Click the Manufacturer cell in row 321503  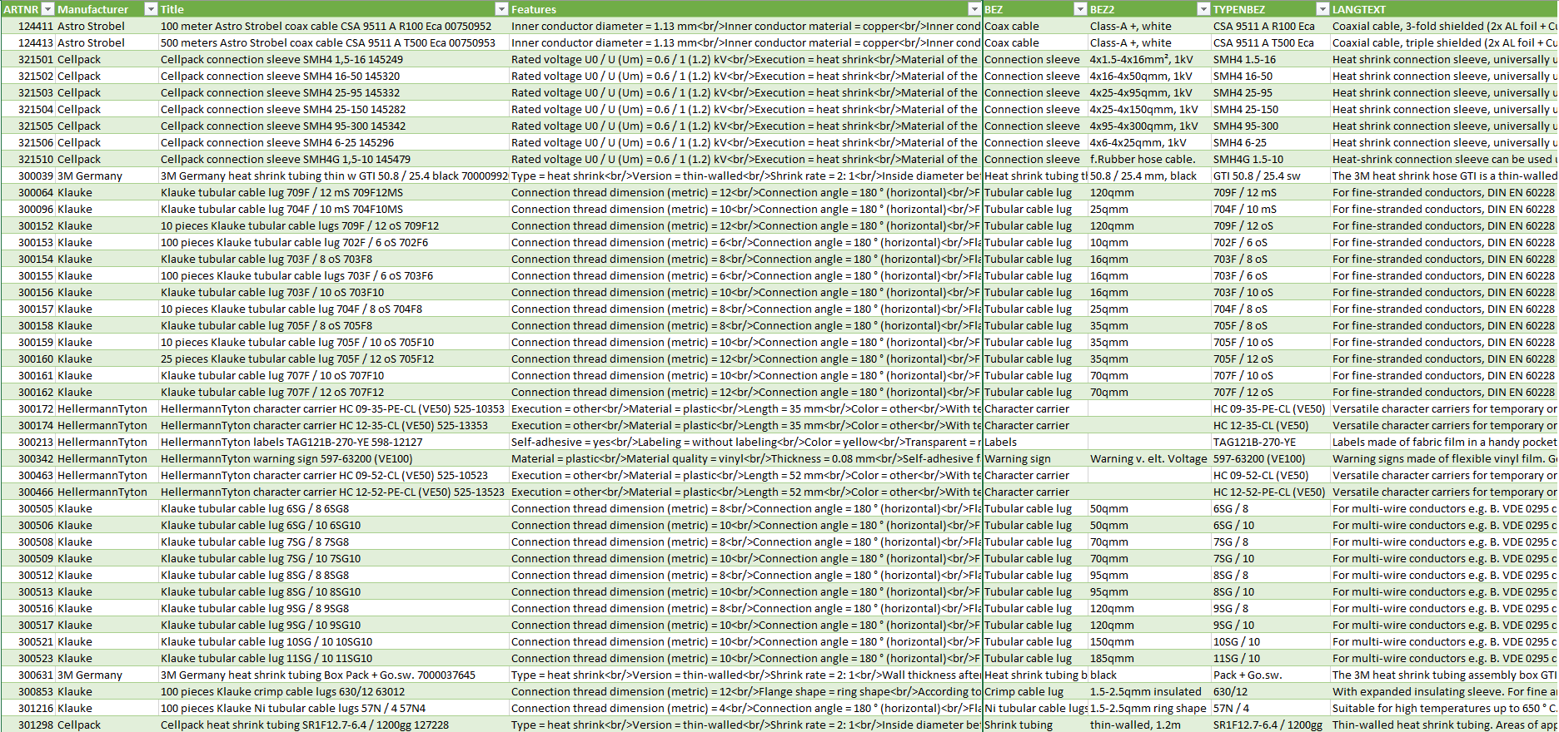107,92
